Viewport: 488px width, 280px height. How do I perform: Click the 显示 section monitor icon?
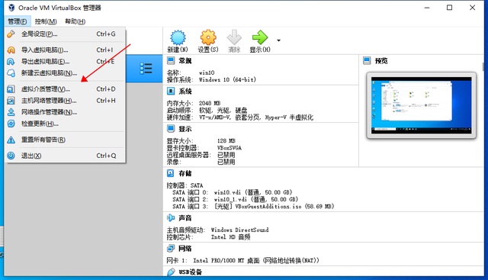pyautogui.click(x=171, y=128)
